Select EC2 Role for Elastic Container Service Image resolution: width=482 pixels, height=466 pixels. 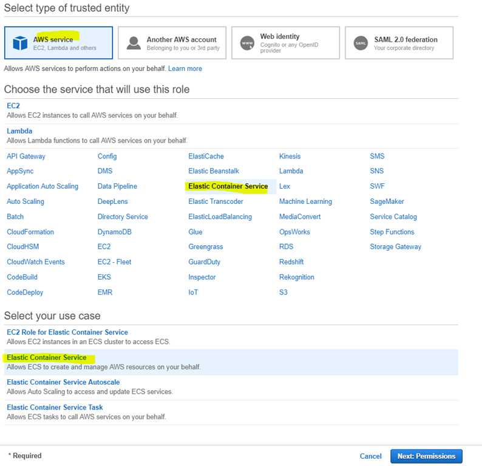tap(67, 333)
